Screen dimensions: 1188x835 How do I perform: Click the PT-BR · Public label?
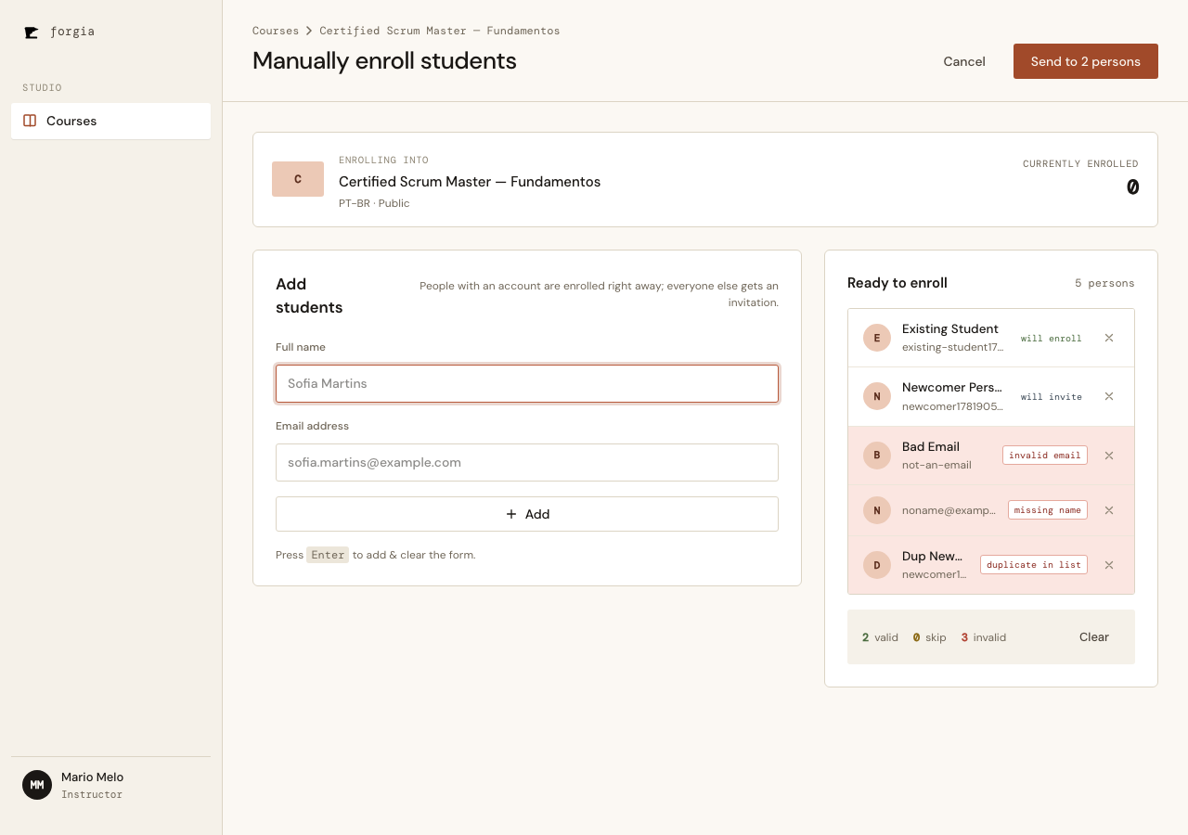pyautogui.click(x=374, y=203)
